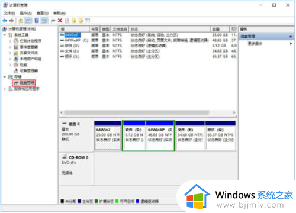
Task: Click the Properties sheet icon after the red X
Action: pyautogui.click(x=67, y=21)
